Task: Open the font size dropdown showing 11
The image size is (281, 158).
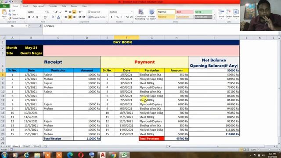Action: point(53,12)
